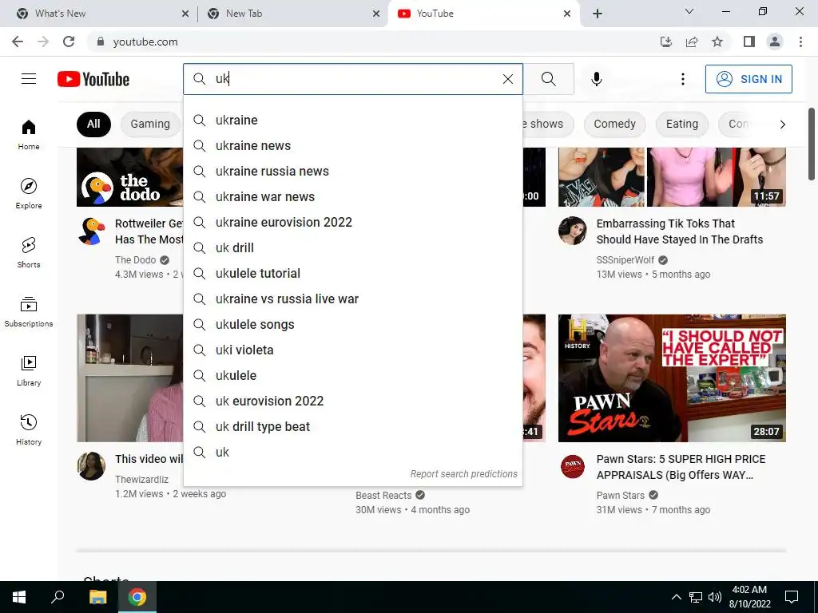Choose suggestion 'uk eurovision 2022'
Image resolution: width=818 pixels, height=613 pixels.
pos(353,401)
